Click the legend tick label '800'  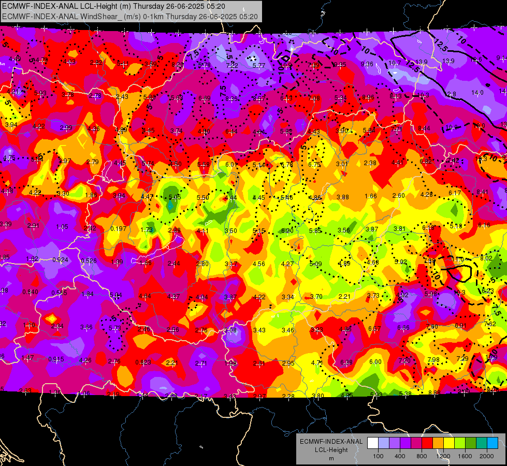coord(422,456)
